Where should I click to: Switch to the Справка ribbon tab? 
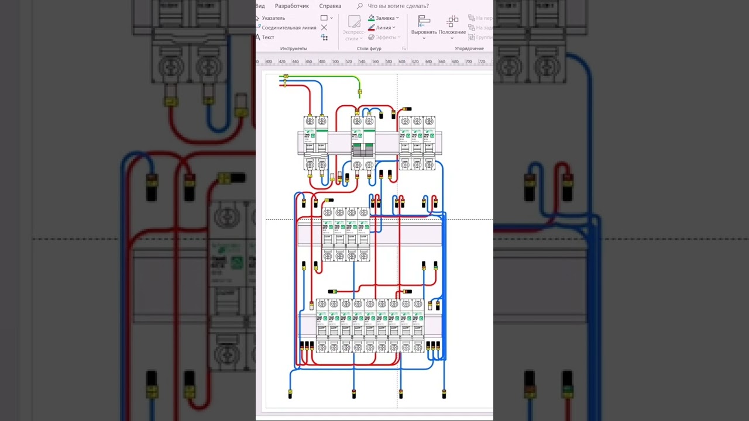pos(330,6)
